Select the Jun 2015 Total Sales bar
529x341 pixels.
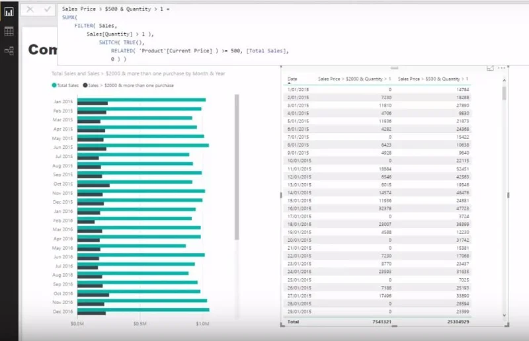(143, 145)
